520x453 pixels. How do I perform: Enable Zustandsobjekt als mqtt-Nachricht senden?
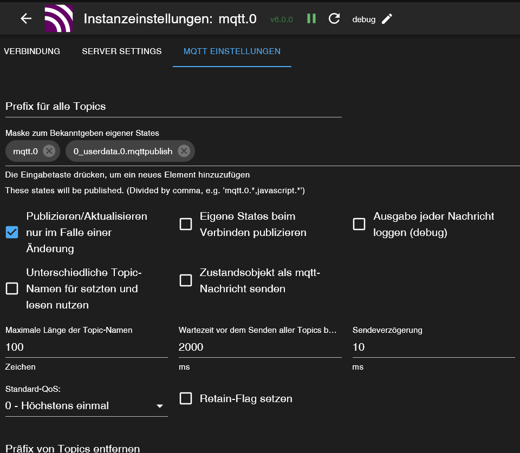(x=186, y=280)
